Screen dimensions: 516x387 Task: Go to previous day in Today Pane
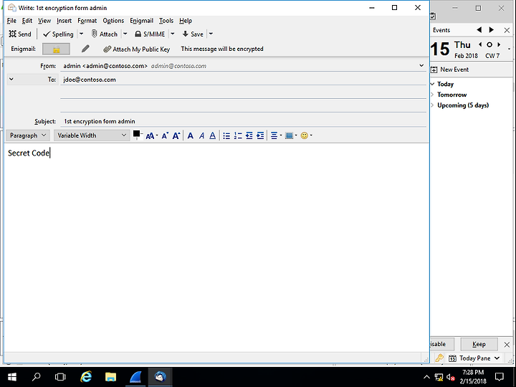click(x=480, y=44)
